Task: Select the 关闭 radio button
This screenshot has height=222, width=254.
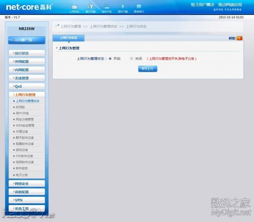Action: pyautogui.click(x=131, y=59)
